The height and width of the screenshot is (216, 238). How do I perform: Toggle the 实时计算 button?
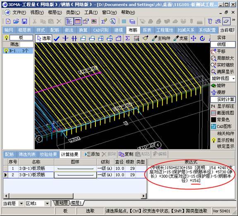click(223, 100)
